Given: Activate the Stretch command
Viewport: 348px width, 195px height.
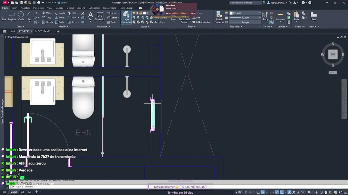Looking at the screenshot, I should [47, 22].
